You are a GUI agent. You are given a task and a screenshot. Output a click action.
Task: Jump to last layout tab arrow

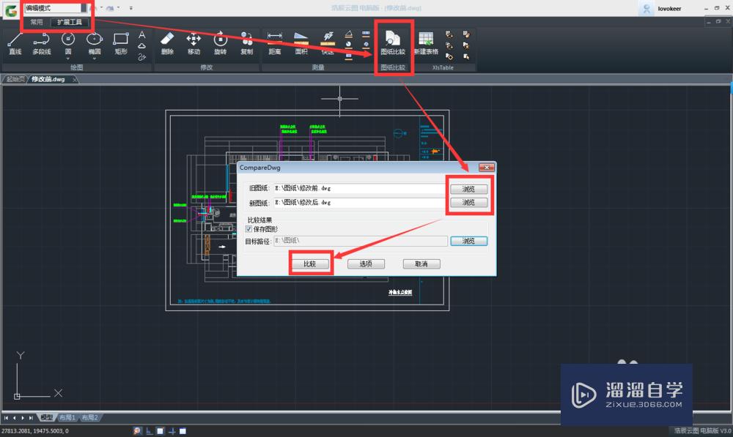[x=31, y=418]
